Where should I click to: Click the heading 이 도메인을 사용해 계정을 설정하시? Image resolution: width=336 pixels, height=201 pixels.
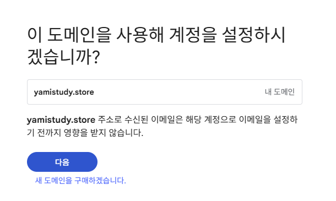click(x=156, y=35)
